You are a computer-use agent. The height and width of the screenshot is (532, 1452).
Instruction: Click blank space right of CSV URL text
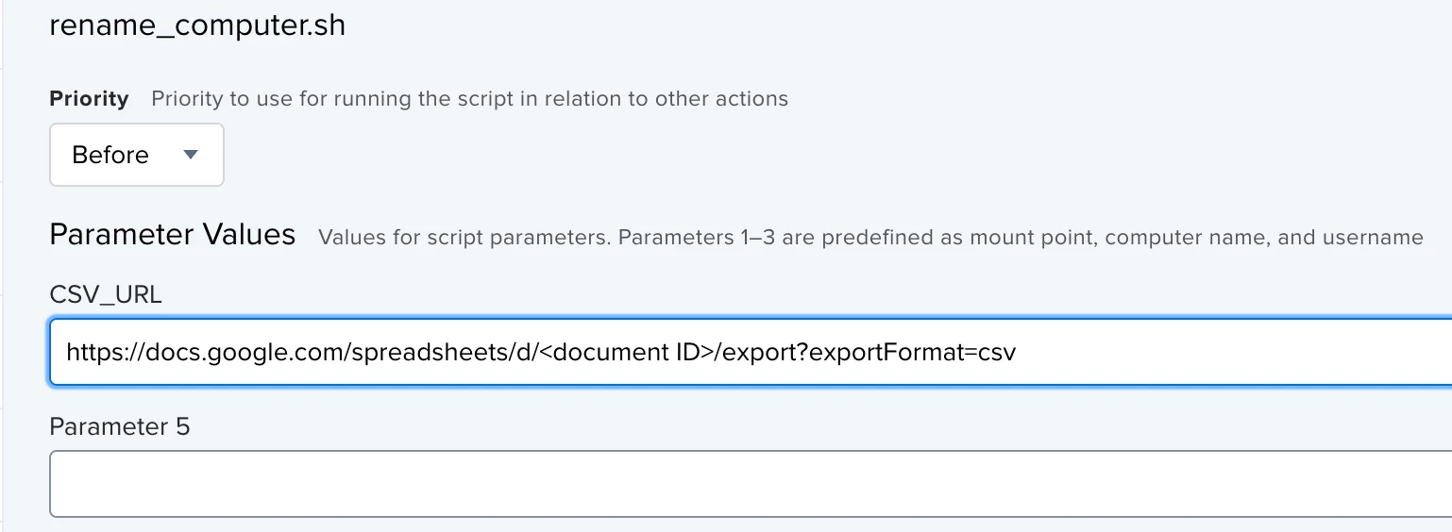pos(1227,353)
